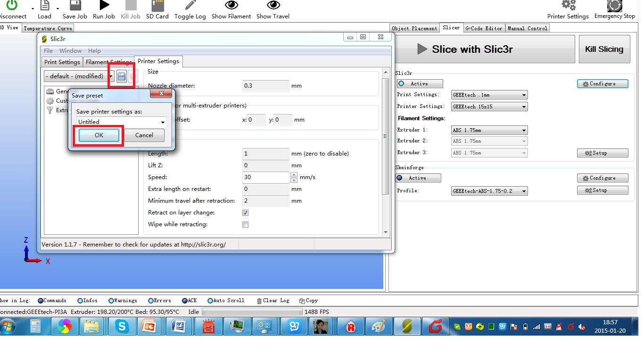Click the Slic3r Configure button
The width and height of the screenshot is (644, 362).
click(603, 83)
